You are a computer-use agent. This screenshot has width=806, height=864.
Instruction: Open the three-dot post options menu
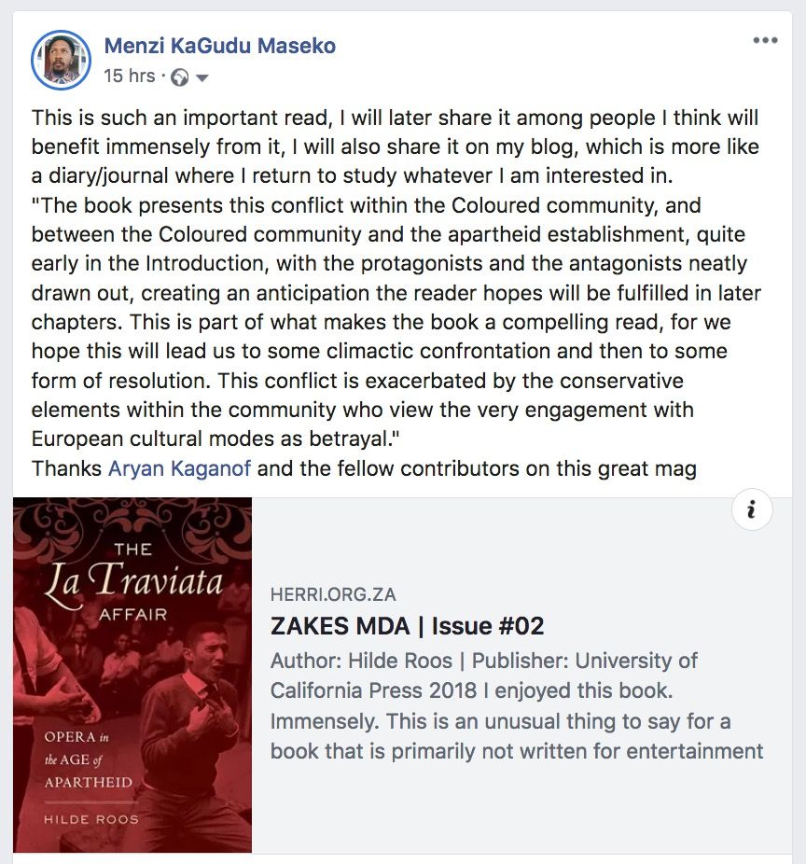(765, 40)
